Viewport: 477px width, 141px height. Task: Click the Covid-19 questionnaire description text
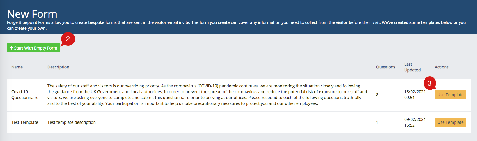pyautogui.click(x=207, y=95)
